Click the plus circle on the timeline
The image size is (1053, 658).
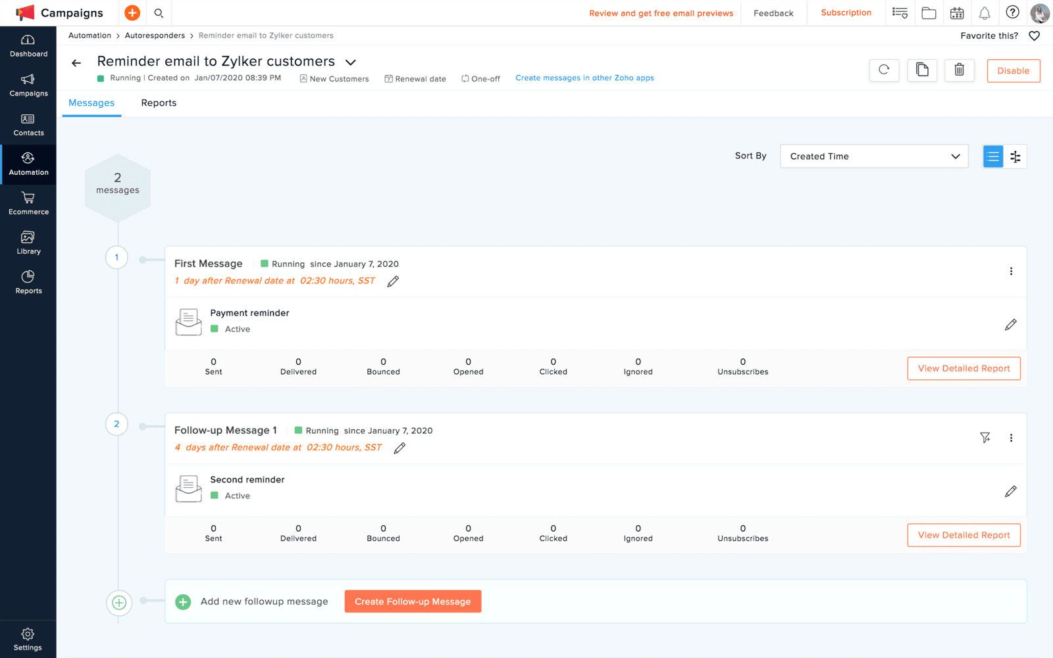point(119,603)
